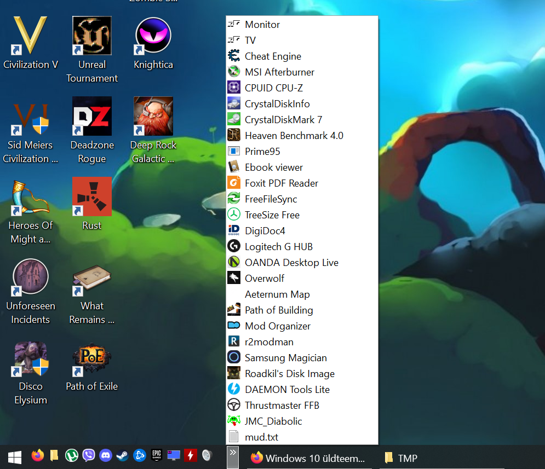The width and height of the screenshot is (545, 469).
Task: Launch Mod Organizer
Action: tap(302, 326)
